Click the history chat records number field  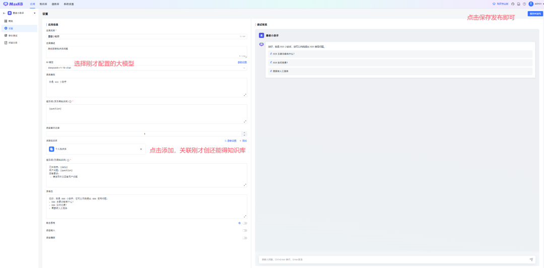[144, 133]
